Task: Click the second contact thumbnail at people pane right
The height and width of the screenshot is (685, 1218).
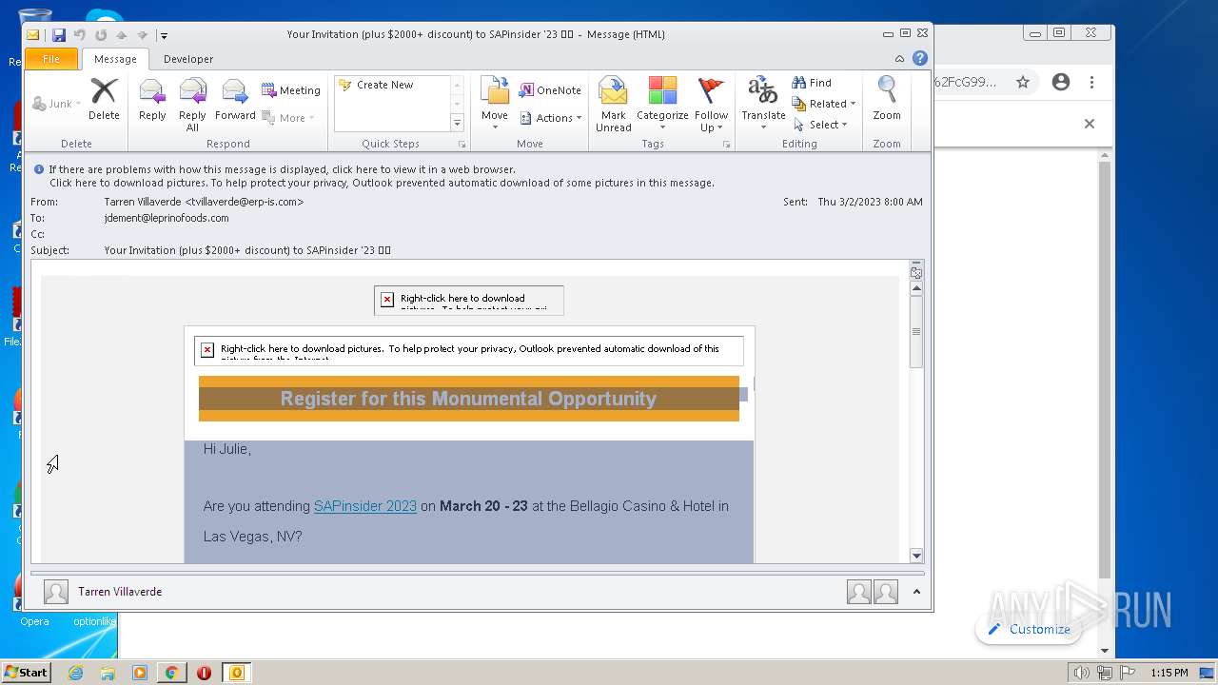Action: tap(886, 592)
